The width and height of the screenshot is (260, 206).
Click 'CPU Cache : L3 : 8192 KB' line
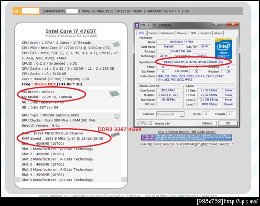(44, 74)
